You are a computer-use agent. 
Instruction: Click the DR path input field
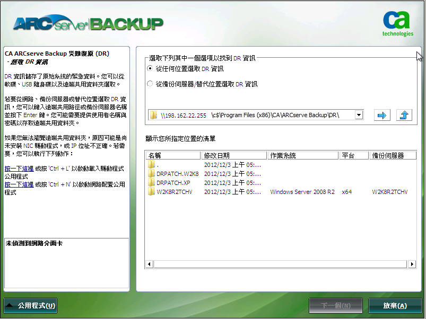(256, 115)
